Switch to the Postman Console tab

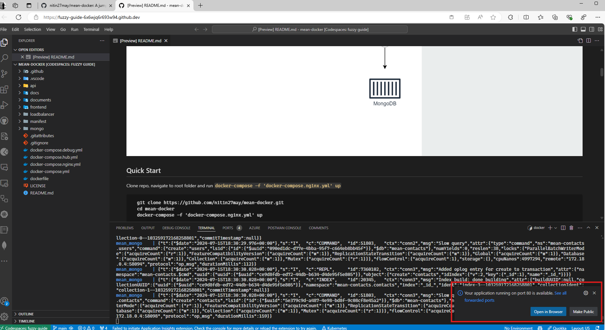284,228
